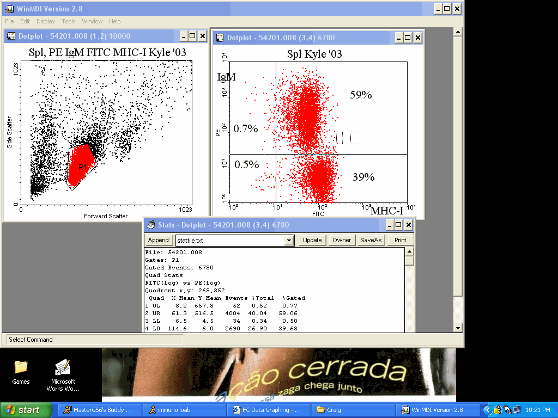The width and height of the screenshot is (558, 418).
Task: Open the File menu
Action: pos(9,21)
